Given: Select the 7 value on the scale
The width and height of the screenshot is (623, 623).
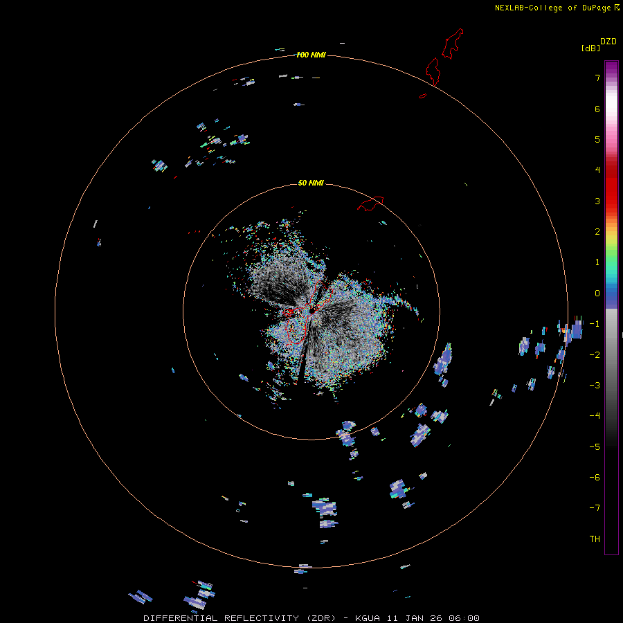Looking at the screenshot, I should pos(597,78).
